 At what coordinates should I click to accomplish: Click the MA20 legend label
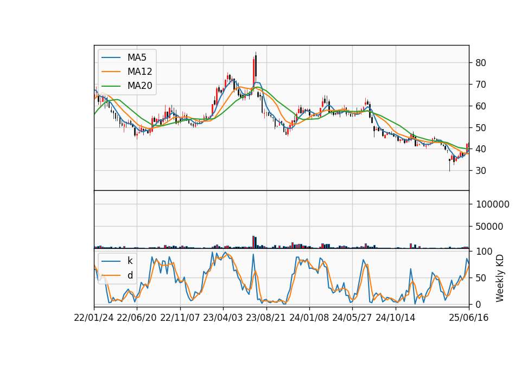[x=139, y=86]
